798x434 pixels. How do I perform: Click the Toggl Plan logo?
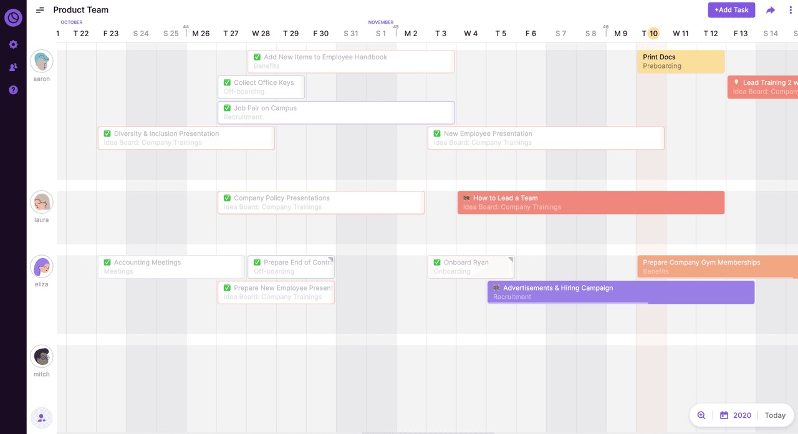pyautogui.click(x=13, y=17)
